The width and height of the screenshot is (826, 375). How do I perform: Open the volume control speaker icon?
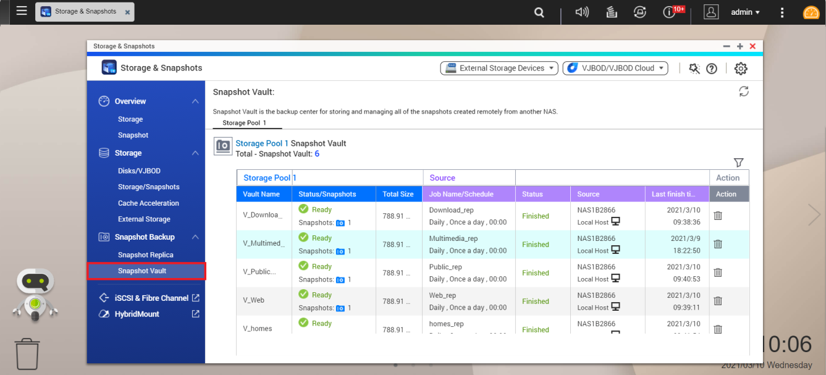tap(581, 12)
